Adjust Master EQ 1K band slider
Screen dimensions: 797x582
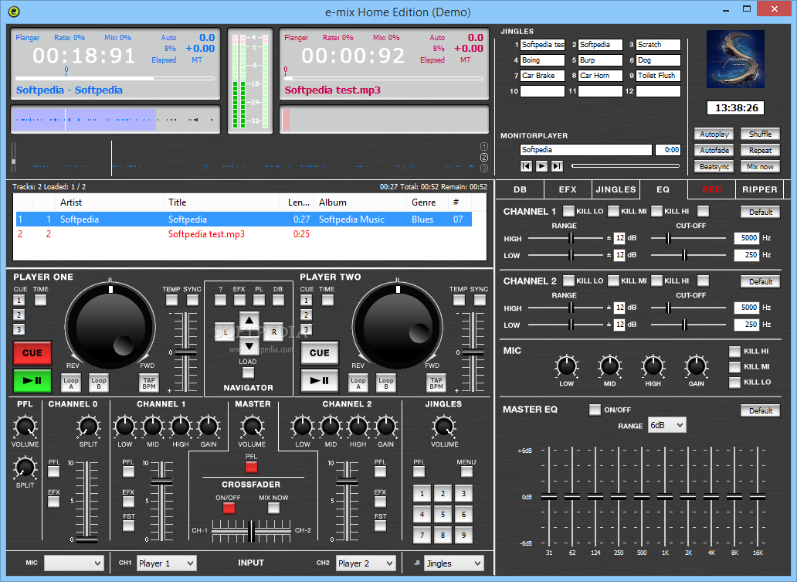(665, 496)
